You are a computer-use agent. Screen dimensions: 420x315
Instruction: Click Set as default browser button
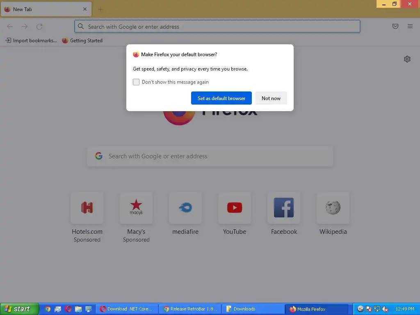(x=221, y=98)
